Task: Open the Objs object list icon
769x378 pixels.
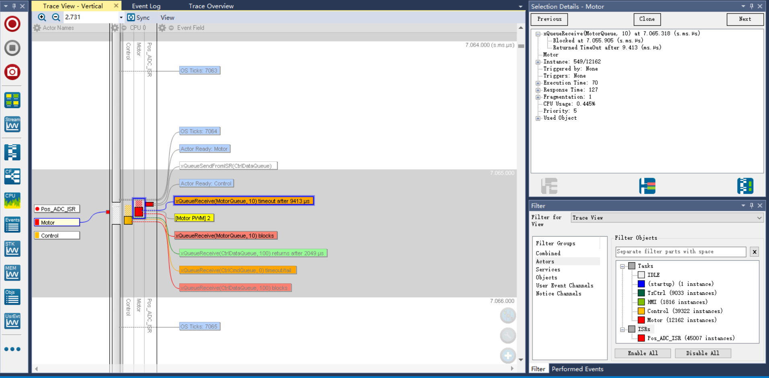Action: pyautogui.click(x=12, y=296)
